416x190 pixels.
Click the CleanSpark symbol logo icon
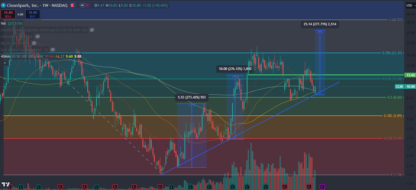point(2,5)
